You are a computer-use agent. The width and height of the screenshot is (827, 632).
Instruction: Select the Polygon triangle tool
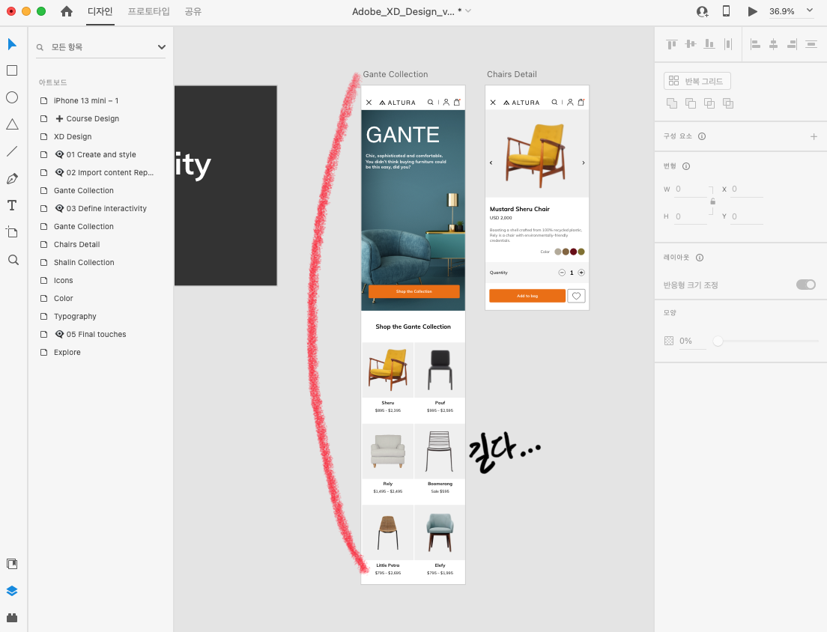point(11,124)
